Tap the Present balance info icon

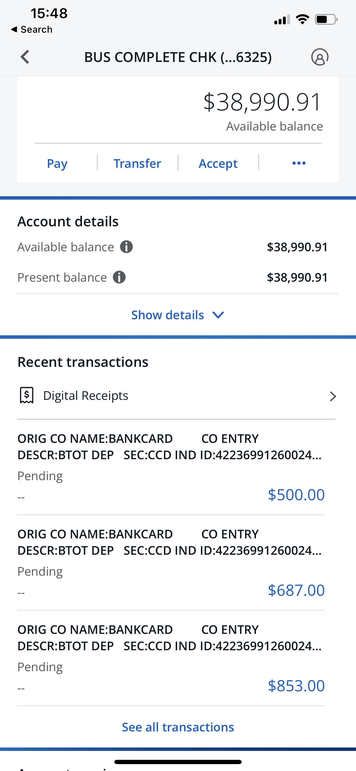tap(119, 277)
